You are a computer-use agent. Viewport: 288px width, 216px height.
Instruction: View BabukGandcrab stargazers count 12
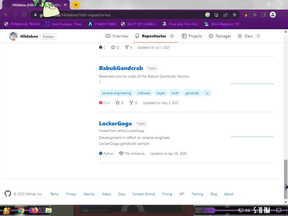pyautogui.click(x=120, y=103)
